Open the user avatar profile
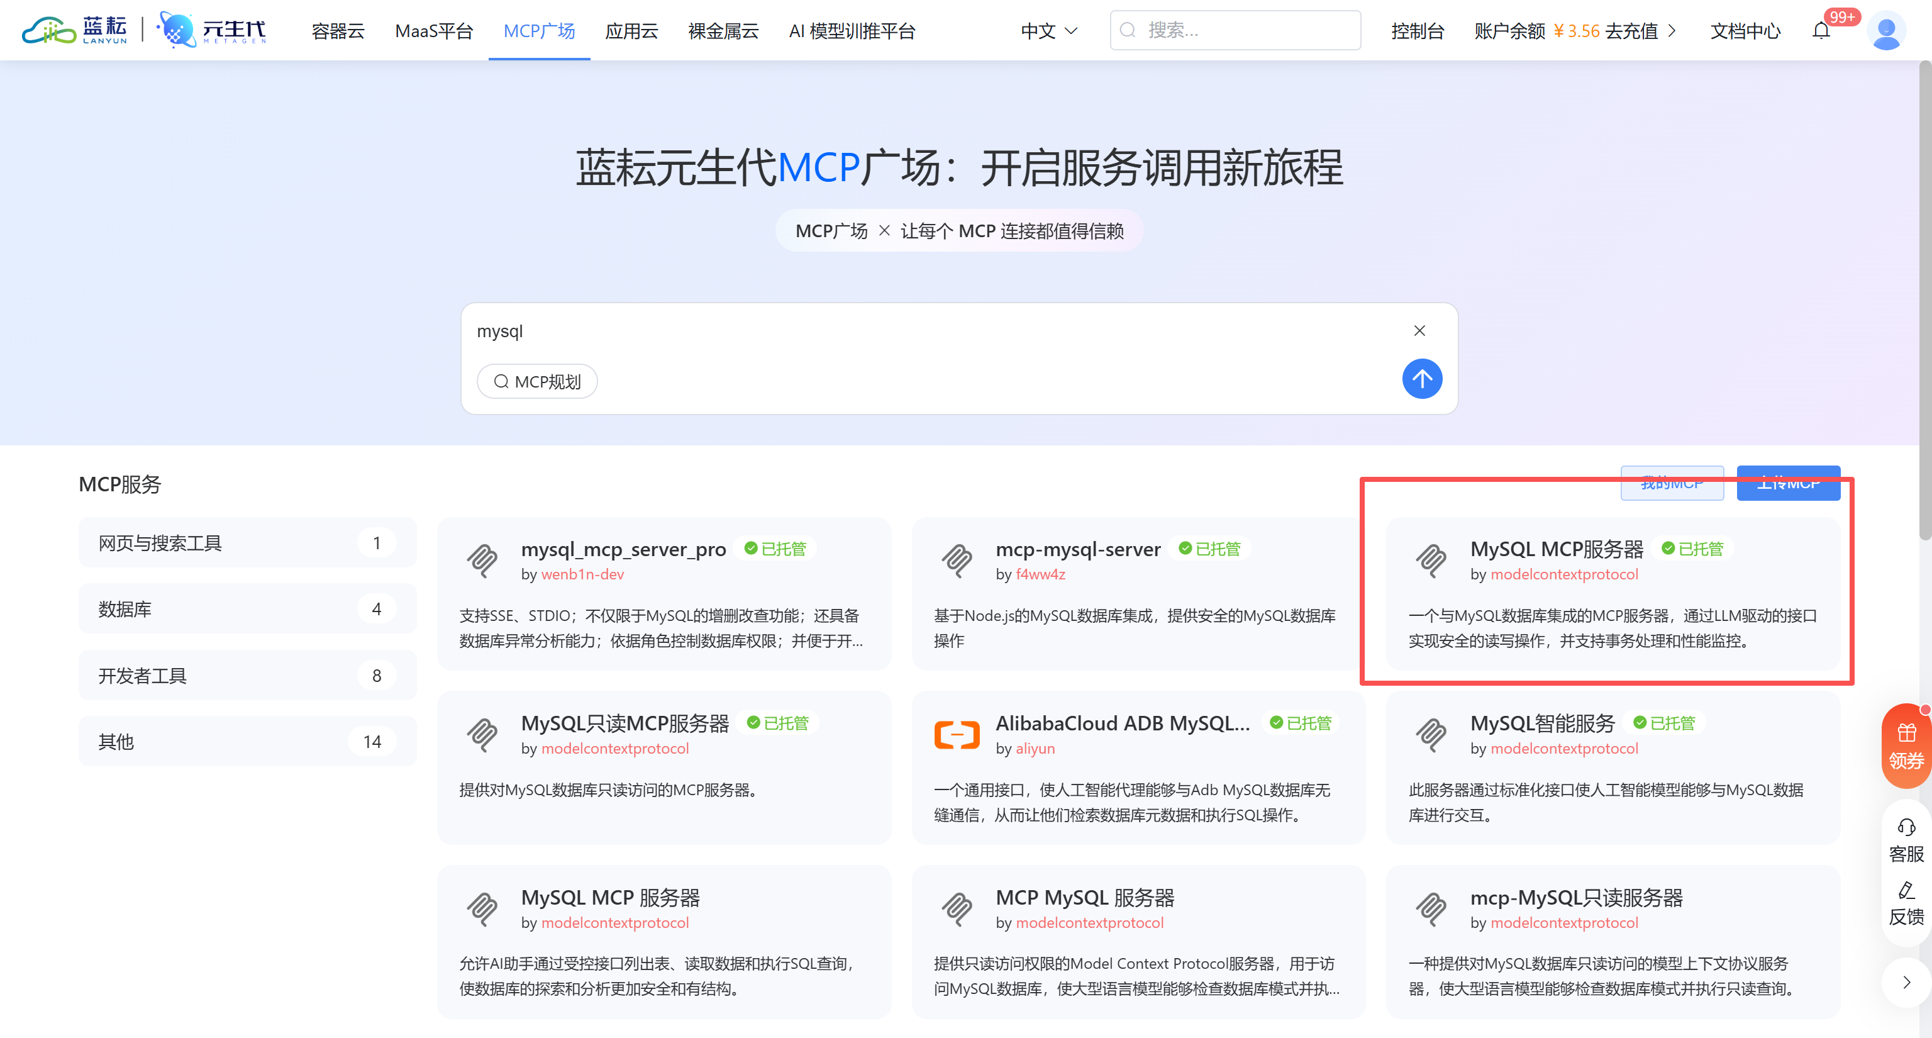Image resolution: width=1932 pixels, height=1038 pixels. (x=1885, y=31)
